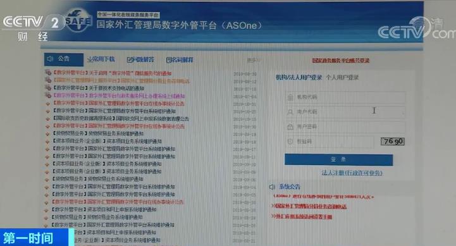Switch to the 常用下载 tab

tap(101, 59)
